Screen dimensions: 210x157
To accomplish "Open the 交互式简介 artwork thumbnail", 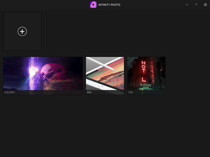I will click(43, 74).
